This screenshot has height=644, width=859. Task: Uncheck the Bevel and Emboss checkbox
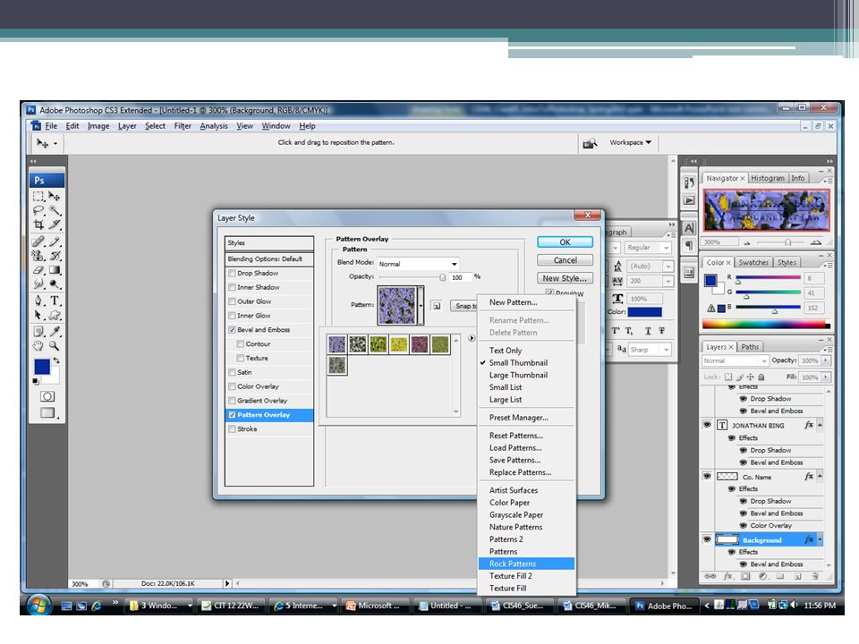tap(233, 330)
